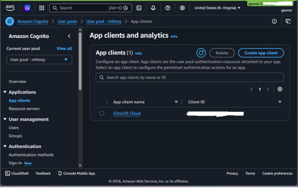Open Info link beside App clients (1)
Screen dimensions: 298x188
(x=138, y=53)
